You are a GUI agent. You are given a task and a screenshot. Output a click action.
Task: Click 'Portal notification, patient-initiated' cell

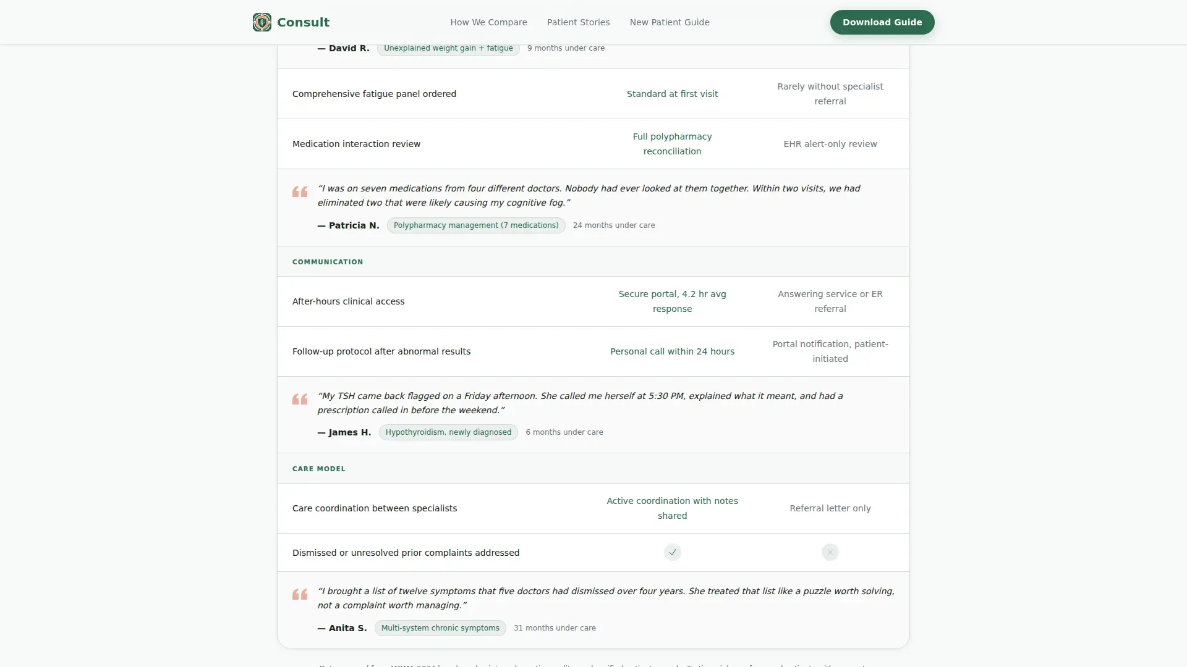pyautogui.click(x=830, y=351)
